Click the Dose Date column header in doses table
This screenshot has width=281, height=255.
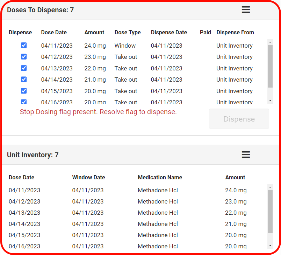tap(54, 33)
